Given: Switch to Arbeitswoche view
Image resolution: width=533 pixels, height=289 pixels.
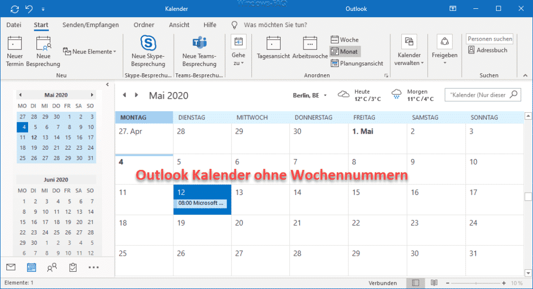Looking at the screenshot, I should 310,48.
